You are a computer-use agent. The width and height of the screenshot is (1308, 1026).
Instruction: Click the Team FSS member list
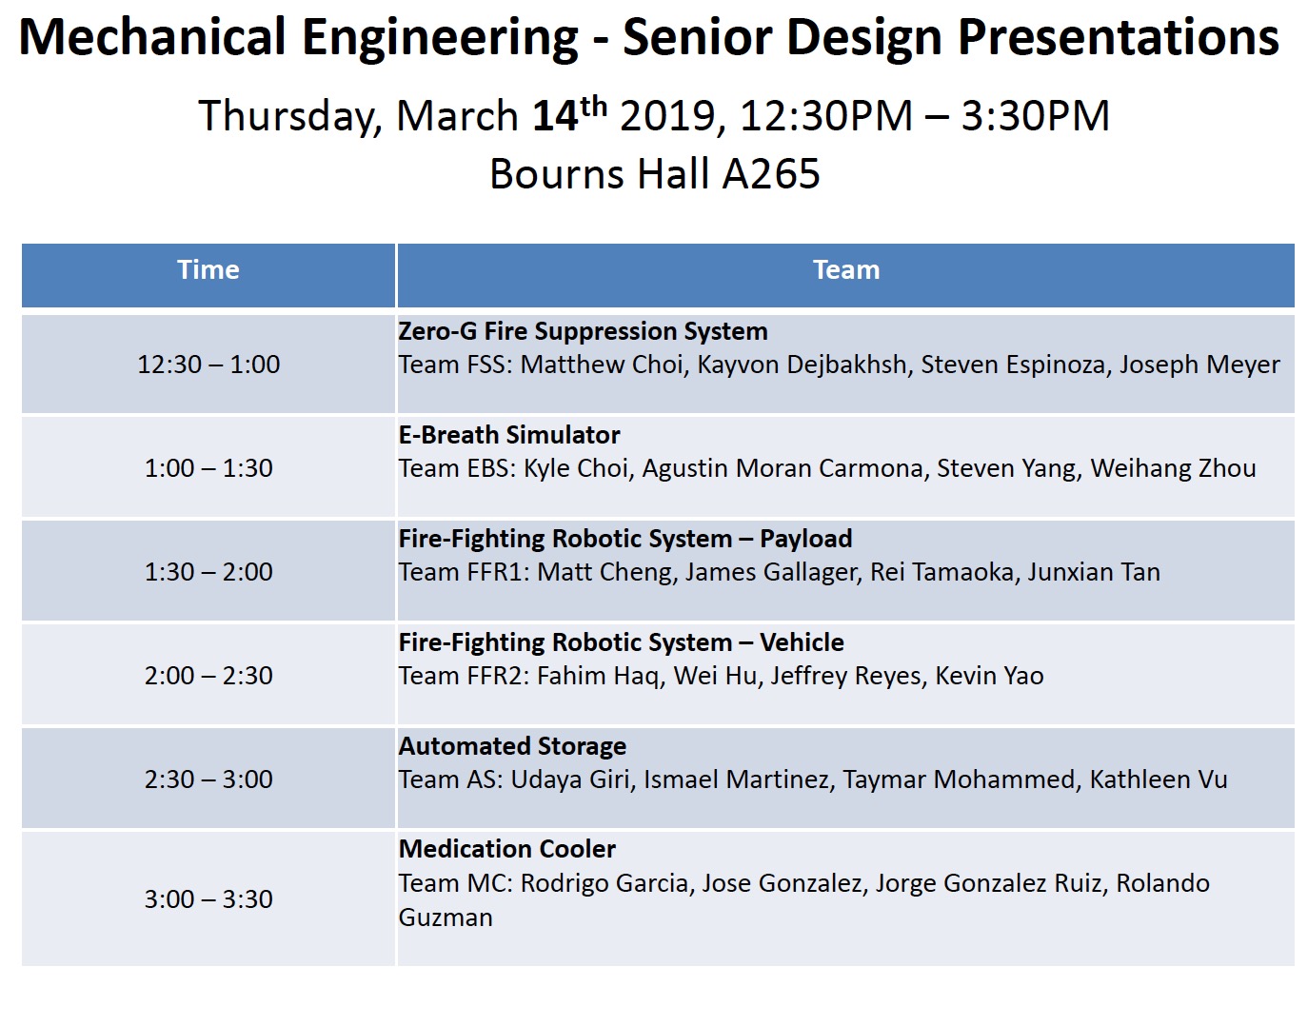839,365
